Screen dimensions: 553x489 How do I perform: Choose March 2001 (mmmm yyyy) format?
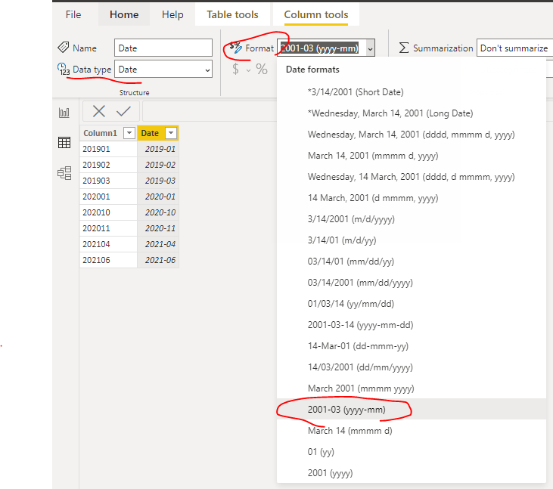[412, 388]
